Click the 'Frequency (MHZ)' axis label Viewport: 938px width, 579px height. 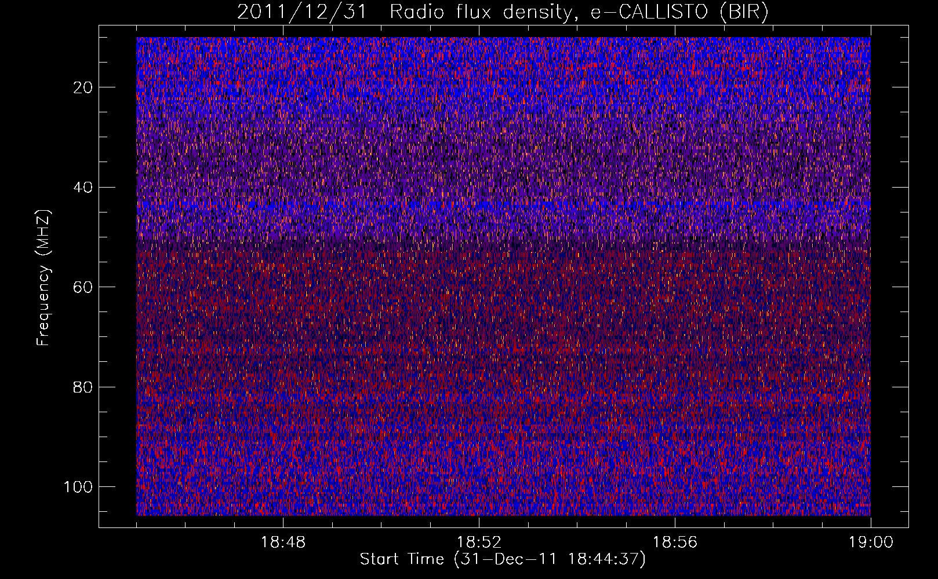(43, 278)
